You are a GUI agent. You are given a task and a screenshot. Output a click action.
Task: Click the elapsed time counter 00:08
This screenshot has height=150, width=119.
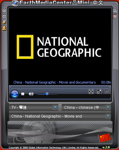coord(106,82)
